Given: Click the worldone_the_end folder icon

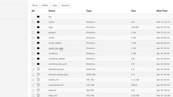Looking at the screenshot, I should (x=38, y=64).
